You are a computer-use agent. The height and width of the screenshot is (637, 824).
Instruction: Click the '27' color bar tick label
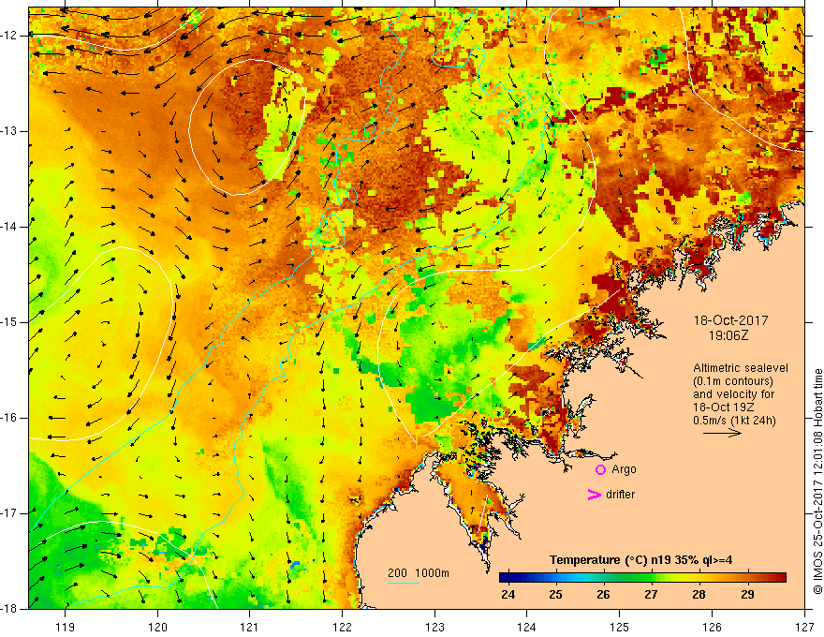click(651, 595)
